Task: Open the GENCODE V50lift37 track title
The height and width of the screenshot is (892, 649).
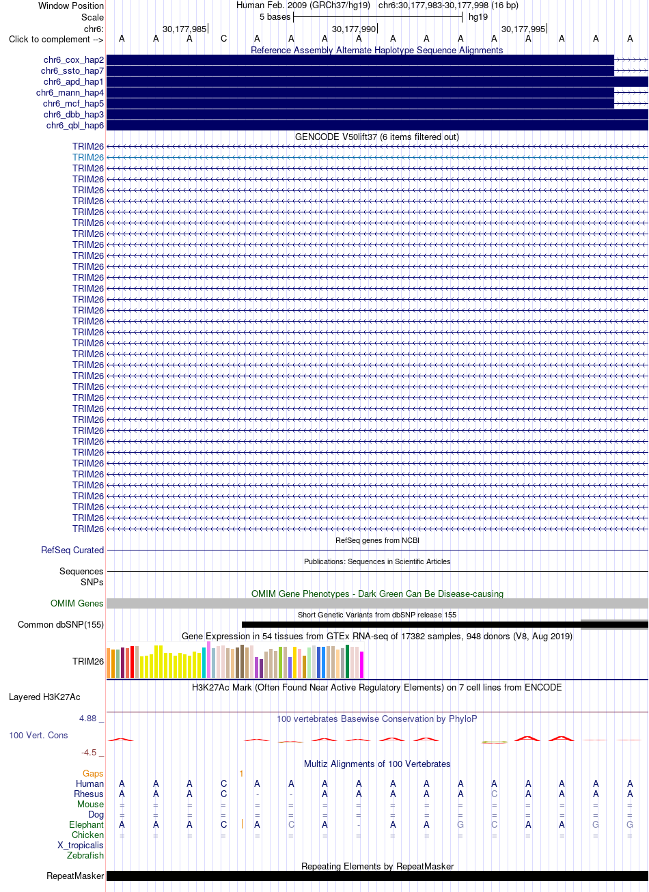Action: (377, 137)
